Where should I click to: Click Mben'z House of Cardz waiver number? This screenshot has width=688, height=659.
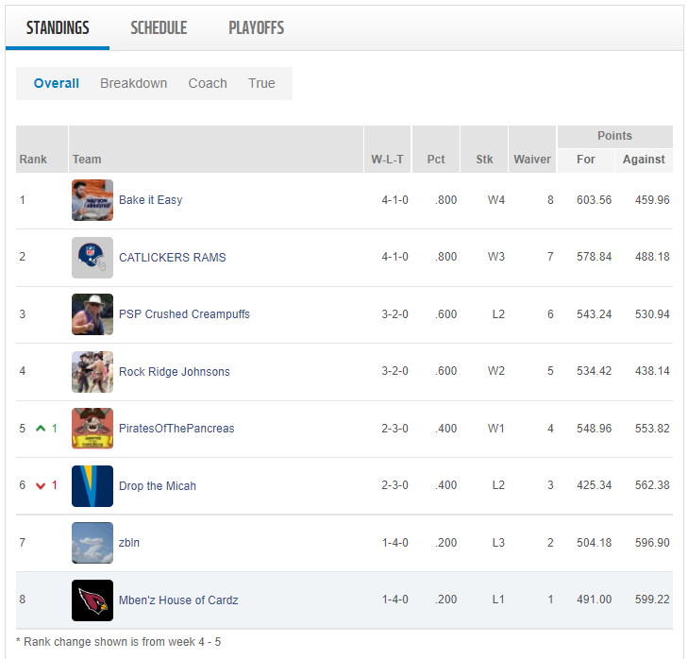click(550, 600)
